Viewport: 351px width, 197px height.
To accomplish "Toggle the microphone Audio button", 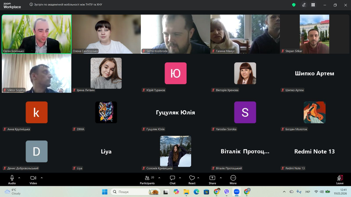I will (x=12, y=180).
